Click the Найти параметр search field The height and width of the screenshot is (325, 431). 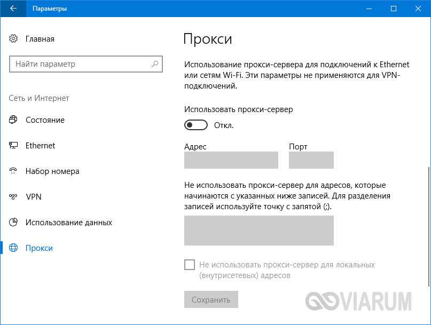[x=86, y=64]
